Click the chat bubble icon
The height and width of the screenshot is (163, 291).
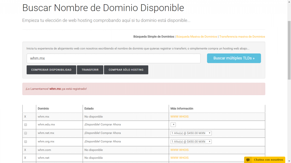point(248,160)
